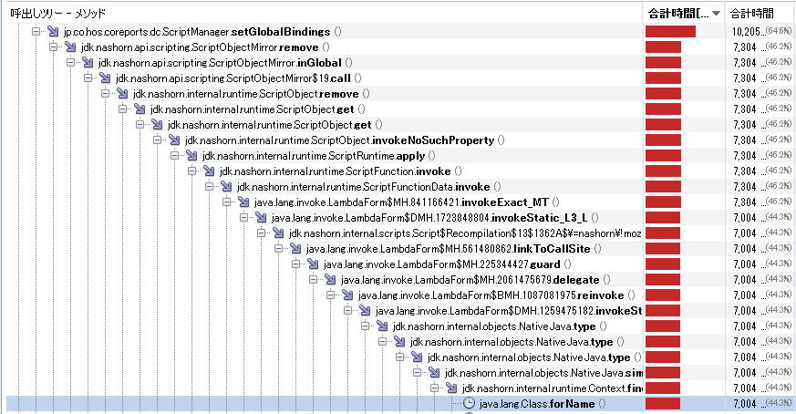
Task: Collapse the ScriptObjectMirror.remove node
Action: [x=53, y=47]
